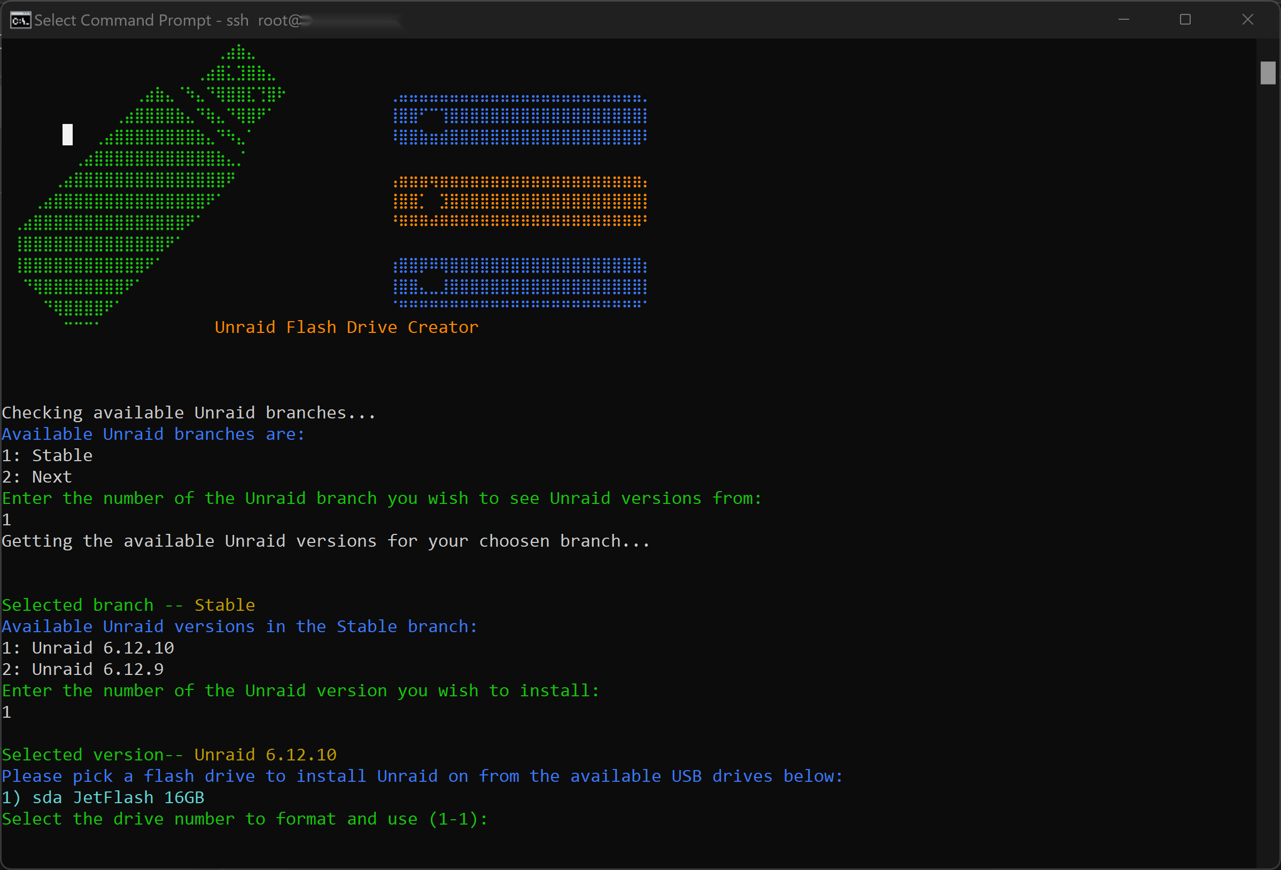
Task: Click the 'Unraid Flash Drive Creator' heading
Action: (x=346, y=327)
